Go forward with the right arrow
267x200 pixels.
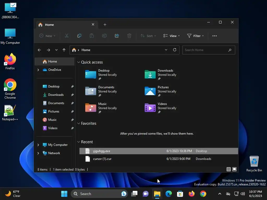[48, 50]
